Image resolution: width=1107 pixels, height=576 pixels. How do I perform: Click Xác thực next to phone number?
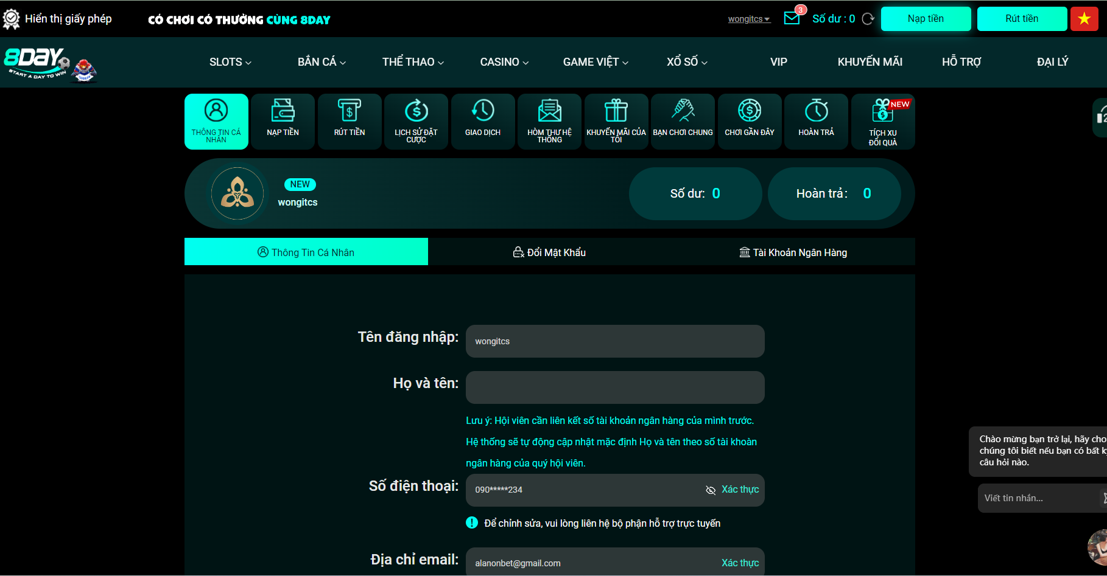[740, 490]
